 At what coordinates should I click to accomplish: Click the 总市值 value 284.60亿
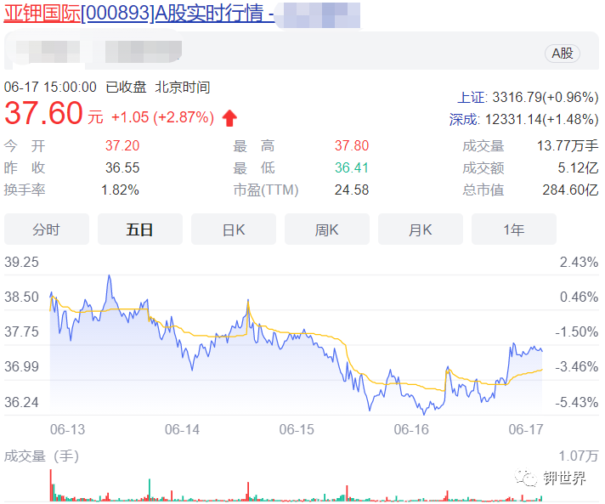570,190
